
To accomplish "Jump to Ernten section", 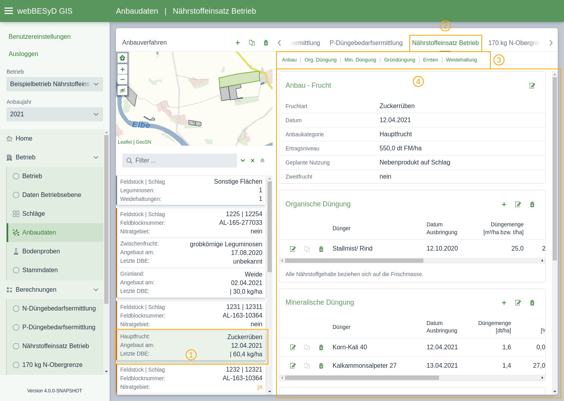I will coord(430,60).
